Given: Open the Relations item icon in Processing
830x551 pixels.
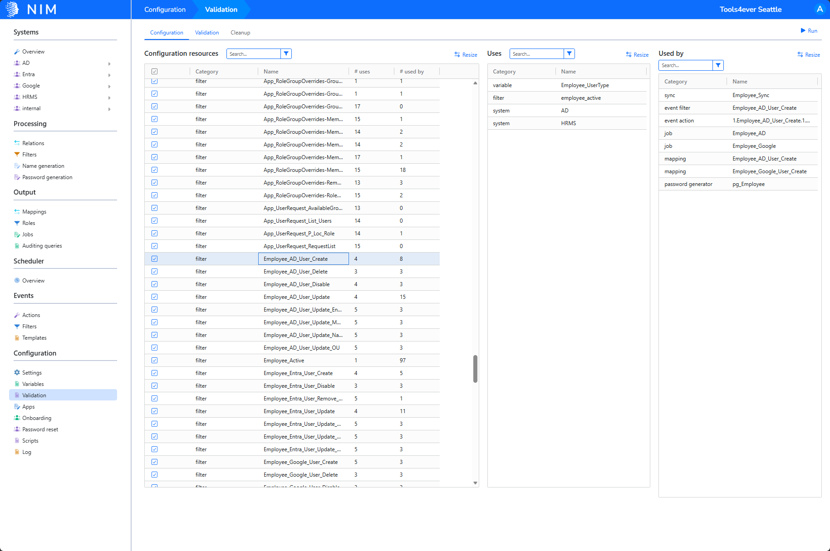Looking at the screenshot, I should coord(17,143).
